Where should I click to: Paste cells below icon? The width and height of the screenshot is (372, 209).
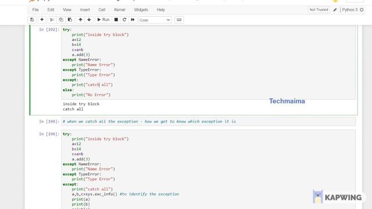pos(70,20)
